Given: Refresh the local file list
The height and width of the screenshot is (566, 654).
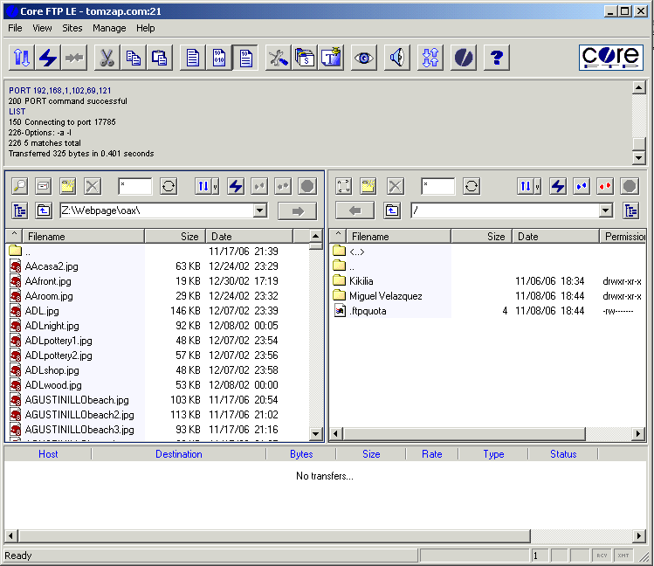Looking at the screenshot, I should (x=169, y=186).
